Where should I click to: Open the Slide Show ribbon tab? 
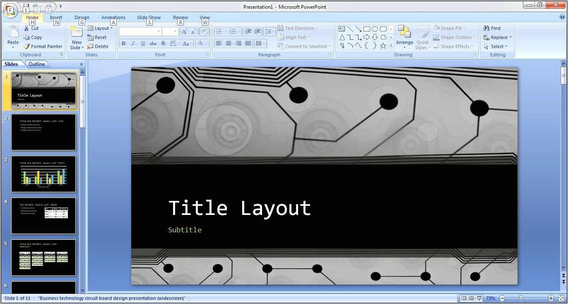149,17
